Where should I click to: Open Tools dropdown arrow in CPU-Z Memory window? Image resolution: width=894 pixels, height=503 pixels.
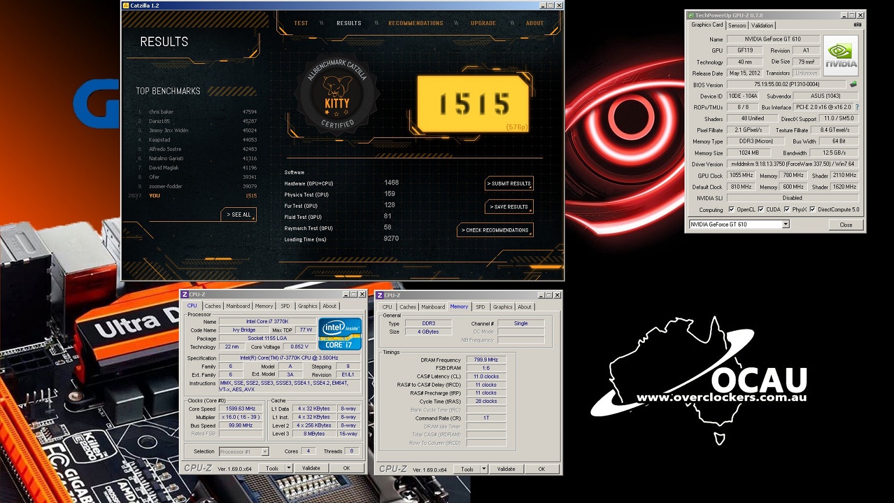coord(484,469)
